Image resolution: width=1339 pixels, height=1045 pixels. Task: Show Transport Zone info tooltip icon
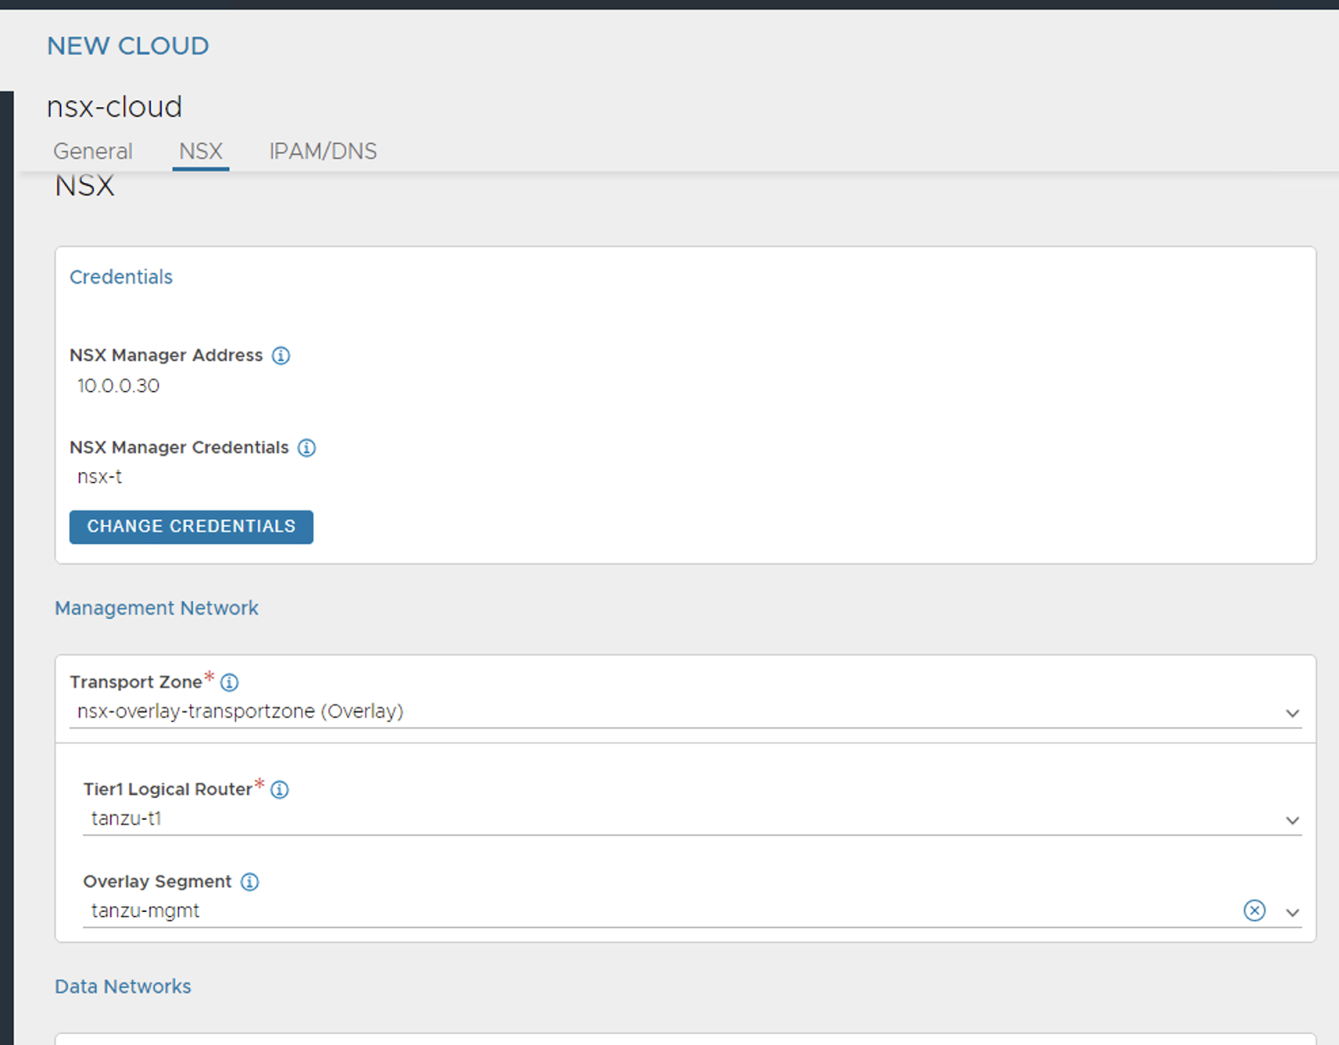click(x=229, y=682)
